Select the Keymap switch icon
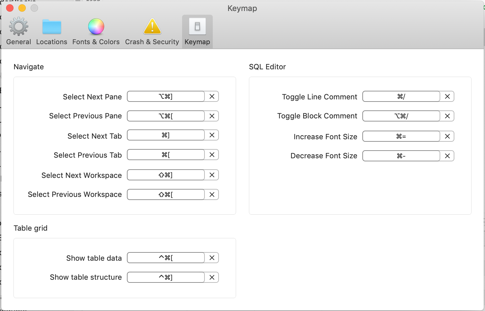 [x=197, y=26]
